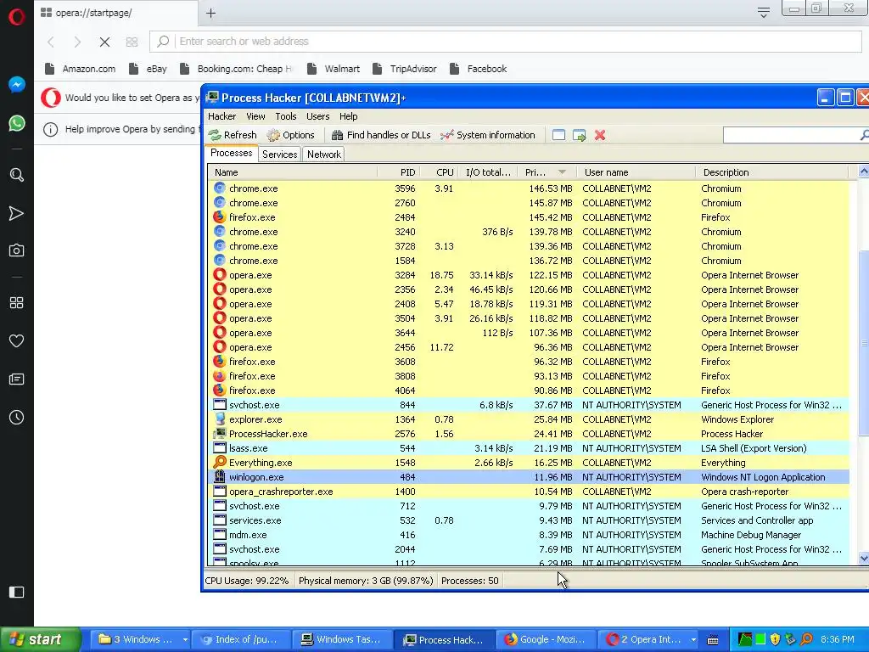This screenshot has width=869, height=652.
Task: Click the Opera logo menu button
Action: pos(17,17)
